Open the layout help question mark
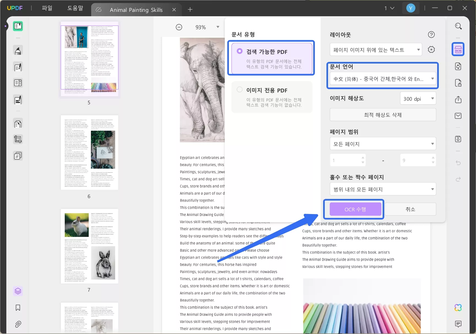The width and height of the screenshot is (476, 334). tap(431, 35)
